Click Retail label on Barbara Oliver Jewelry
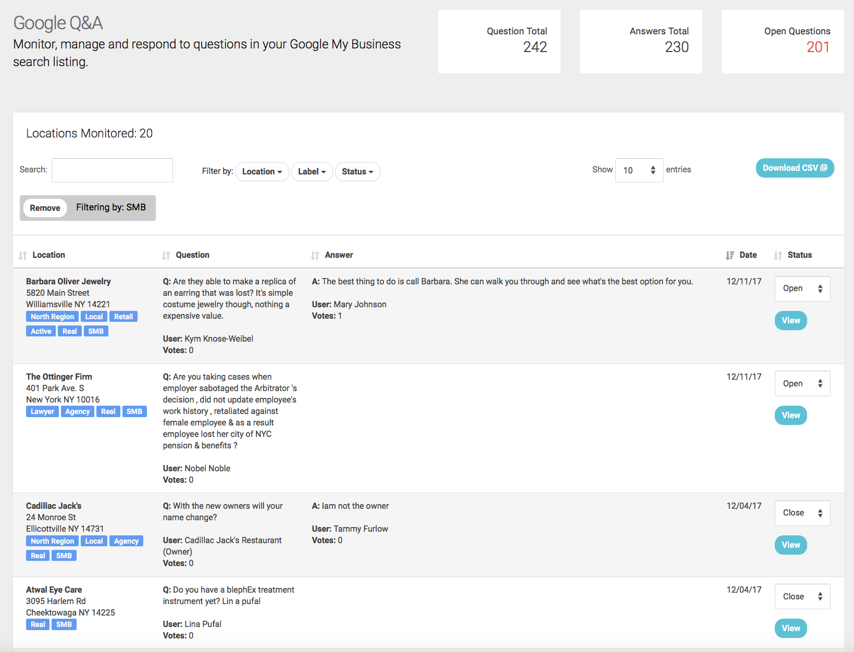Viewport: 854px width, 652px height. 123,317
